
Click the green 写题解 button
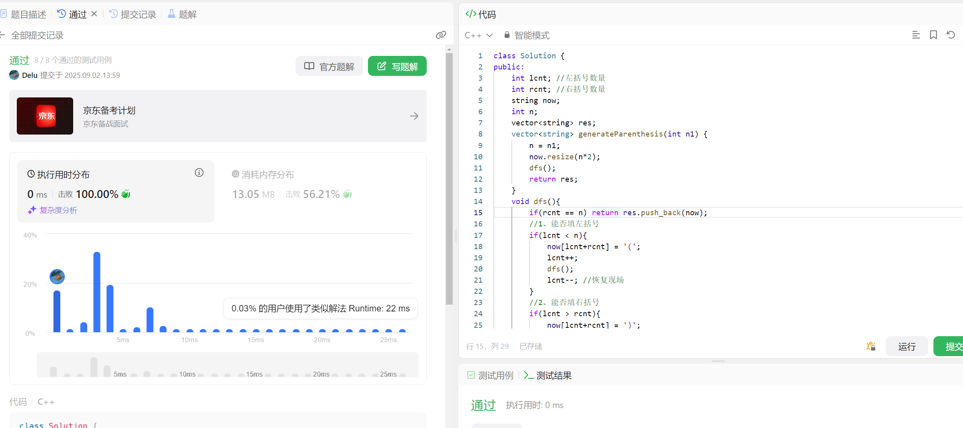point(397,66)
